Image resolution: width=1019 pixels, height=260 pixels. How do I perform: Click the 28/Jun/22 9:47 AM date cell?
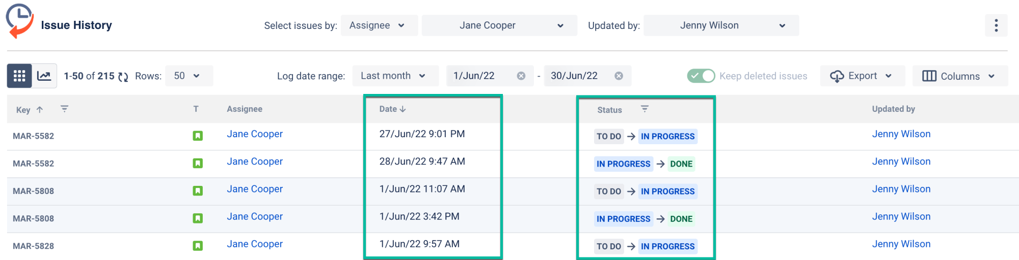click(422, 161)
